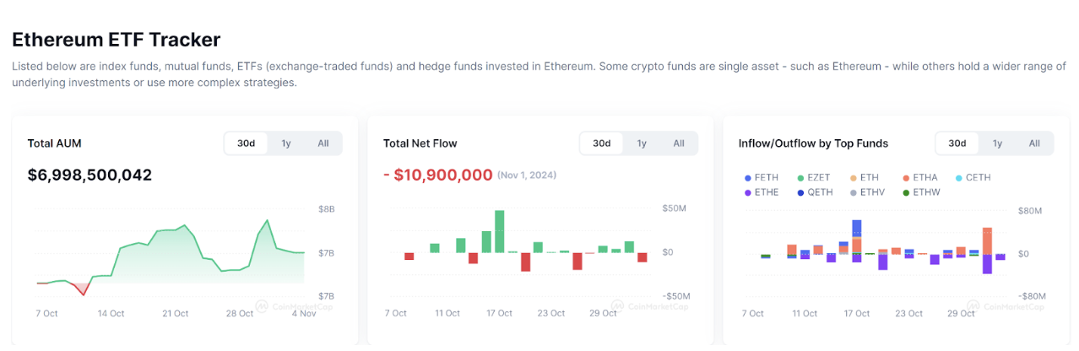Image resolution: width=1079 pixels, height=351 pixels.
Task: Switch Inflow/Outflow chart to 1y
Action: point(997,143)
